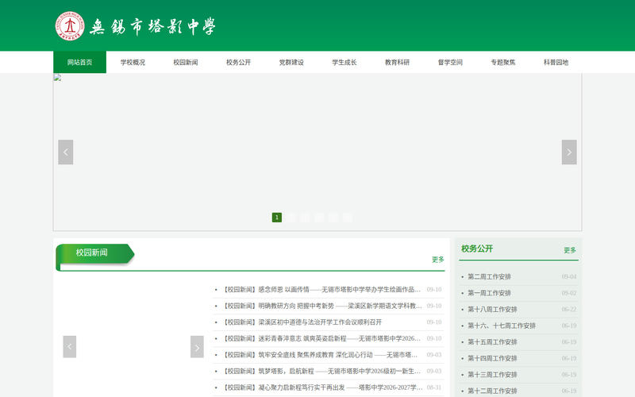Open 校务公开 navigation item
Image resolution: width=635 pixels, height=397 pixels.
(239, 62)
